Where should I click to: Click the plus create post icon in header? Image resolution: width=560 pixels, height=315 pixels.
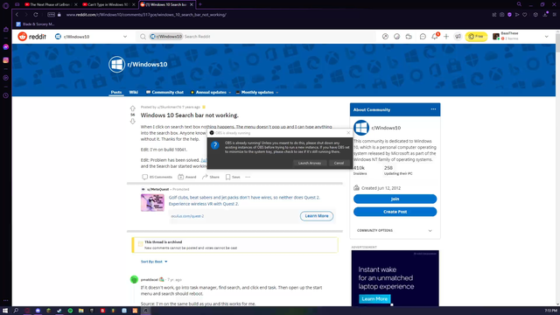coord(446,37)
